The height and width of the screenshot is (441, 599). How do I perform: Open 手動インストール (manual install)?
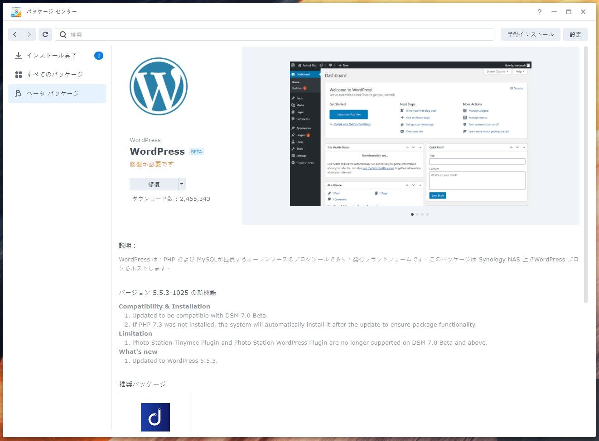point(531,34)
